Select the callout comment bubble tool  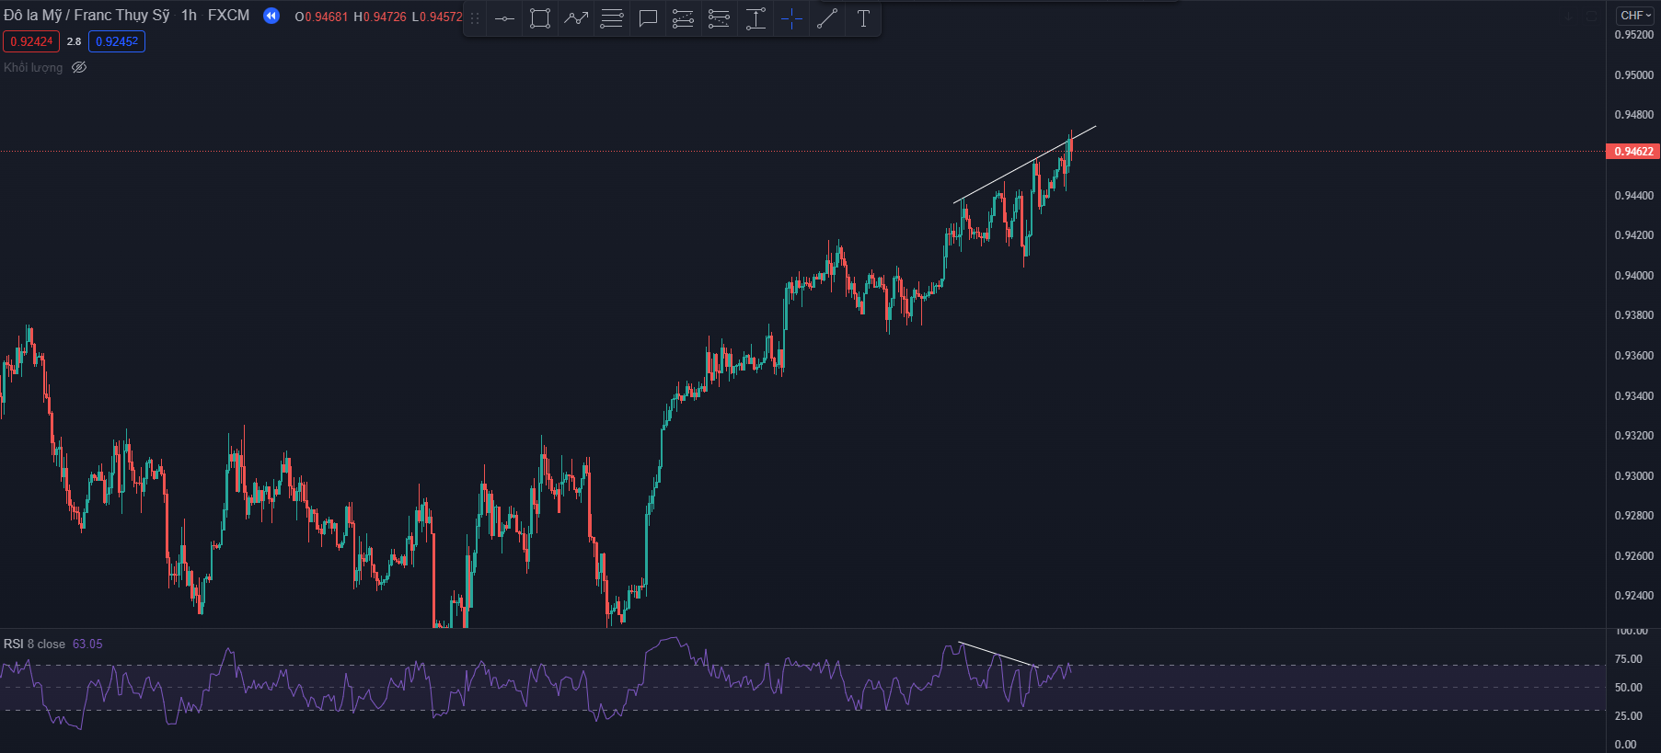tap(648, 18)
